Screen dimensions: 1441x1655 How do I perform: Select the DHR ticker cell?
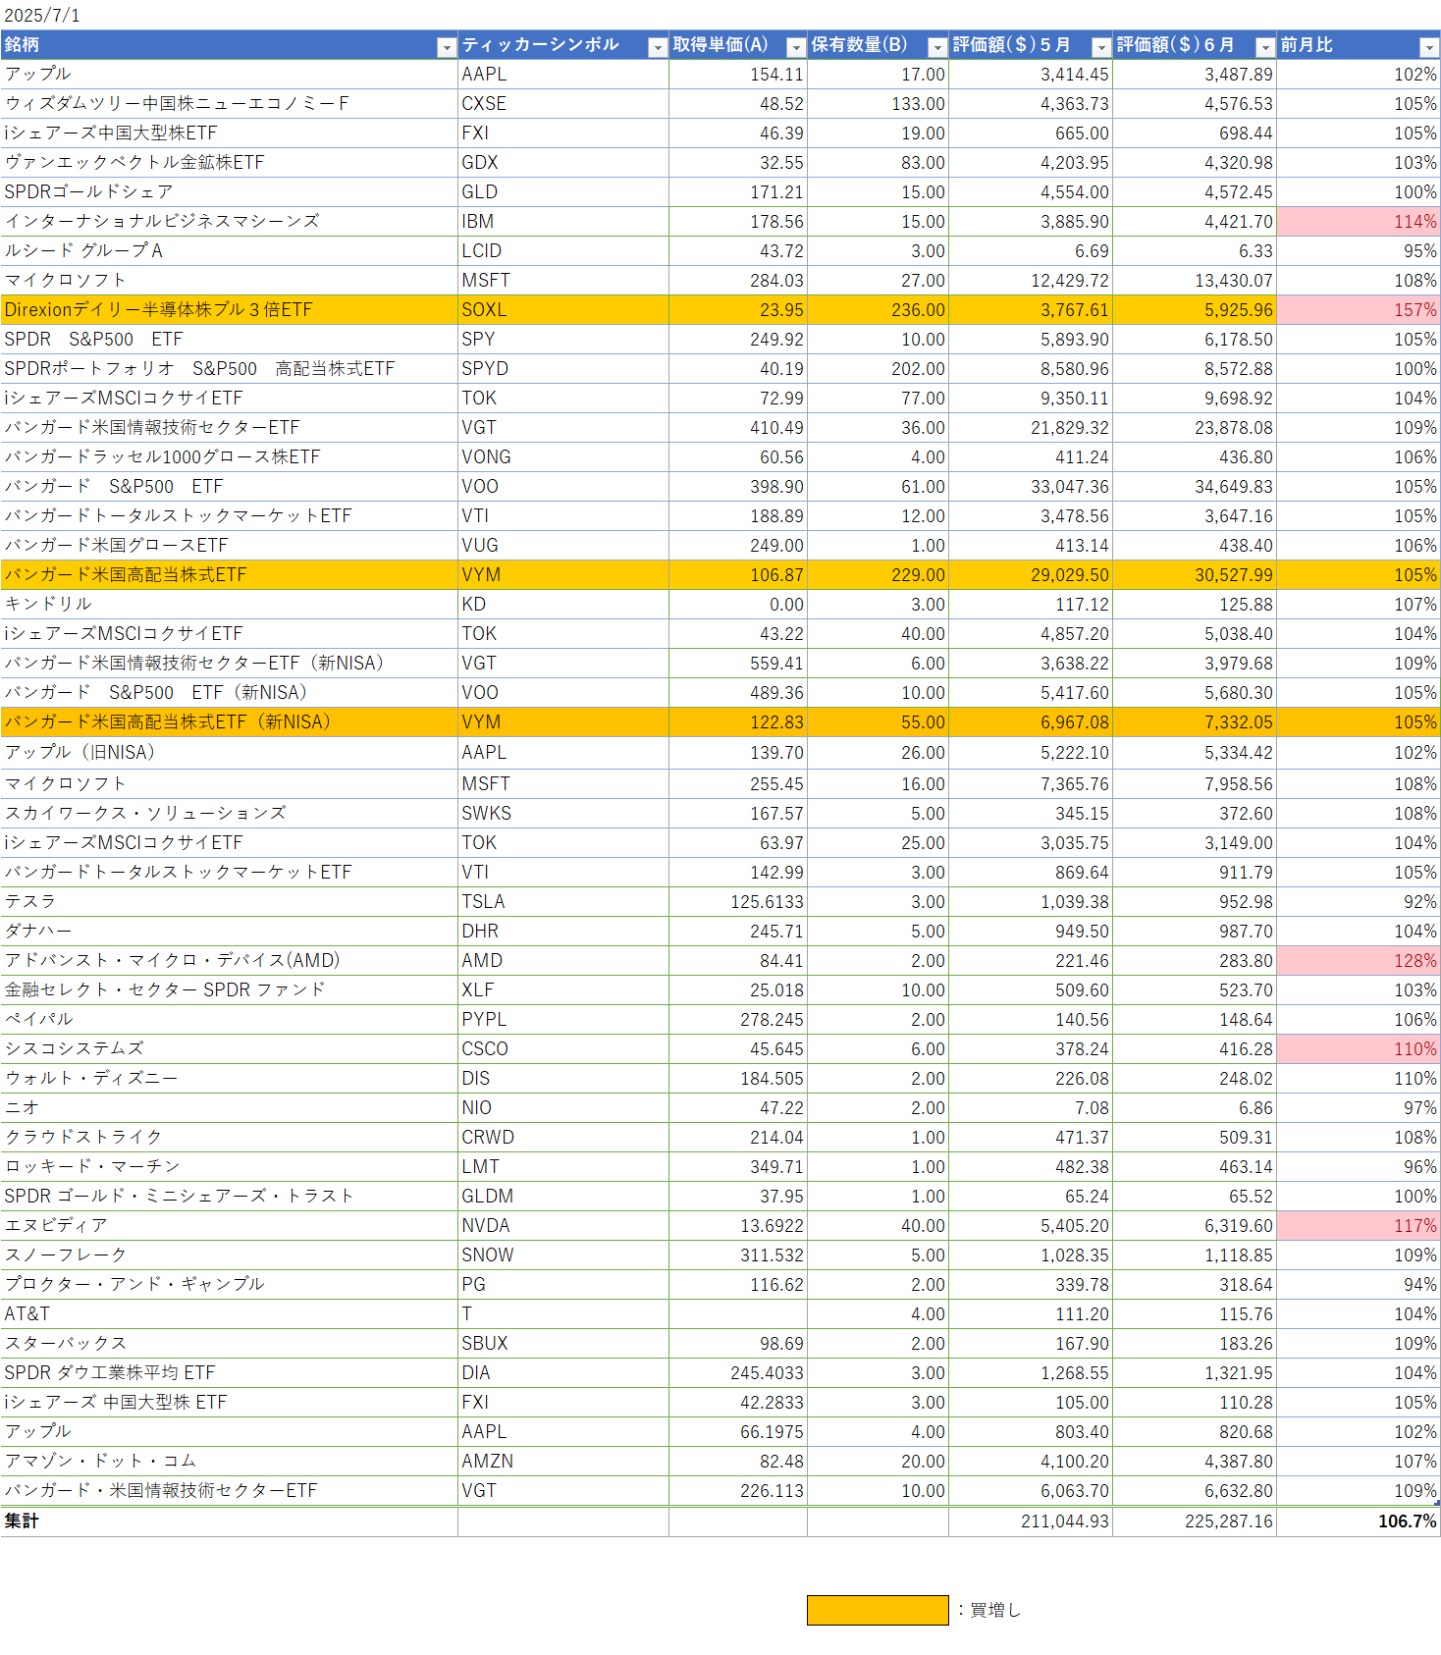(563, 932)
